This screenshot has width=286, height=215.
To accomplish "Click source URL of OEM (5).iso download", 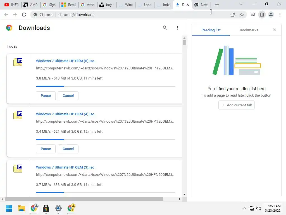I will pos(105,68).
